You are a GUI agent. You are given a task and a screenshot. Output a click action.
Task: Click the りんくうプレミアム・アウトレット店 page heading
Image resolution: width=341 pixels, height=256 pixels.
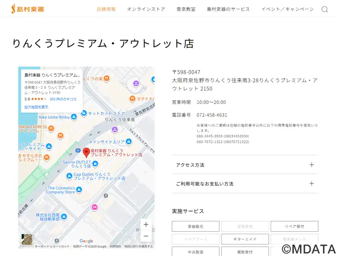point(103,44)
